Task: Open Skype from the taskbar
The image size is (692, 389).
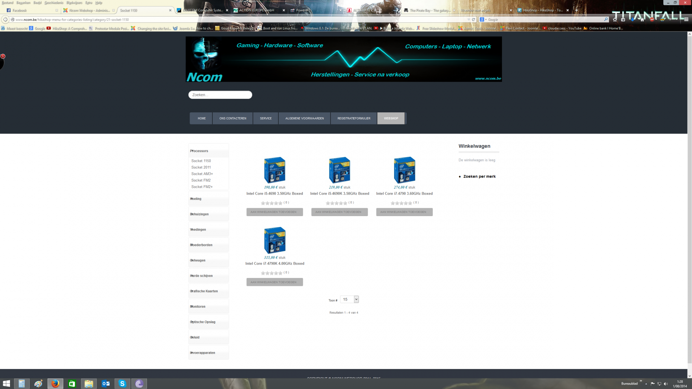Action: point(122,383)
